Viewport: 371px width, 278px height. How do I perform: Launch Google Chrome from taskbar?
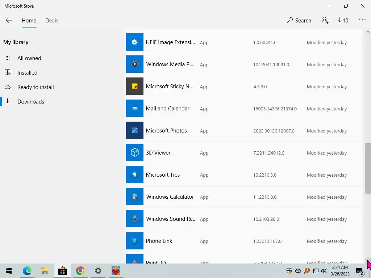tap(80, 271)
